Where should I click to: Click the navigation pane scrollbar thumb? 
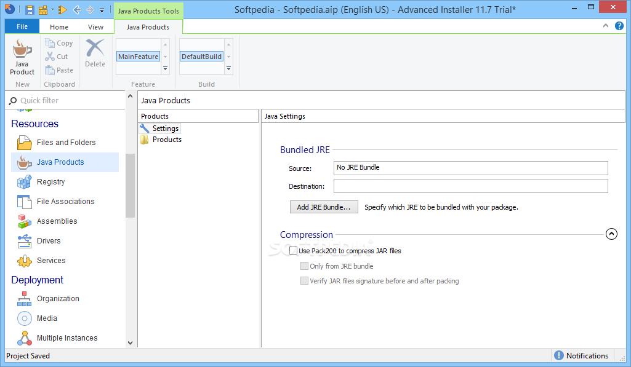click(130, 185)
